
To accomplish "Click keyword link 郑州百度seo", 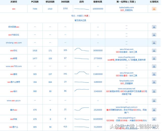I will click(x=14, y=27).
